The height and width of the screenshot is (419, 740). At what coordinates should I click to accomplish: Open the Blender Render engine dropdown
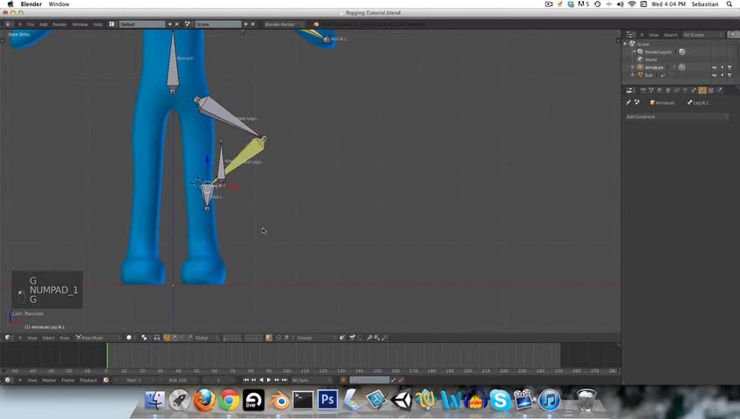coord(284,24)
